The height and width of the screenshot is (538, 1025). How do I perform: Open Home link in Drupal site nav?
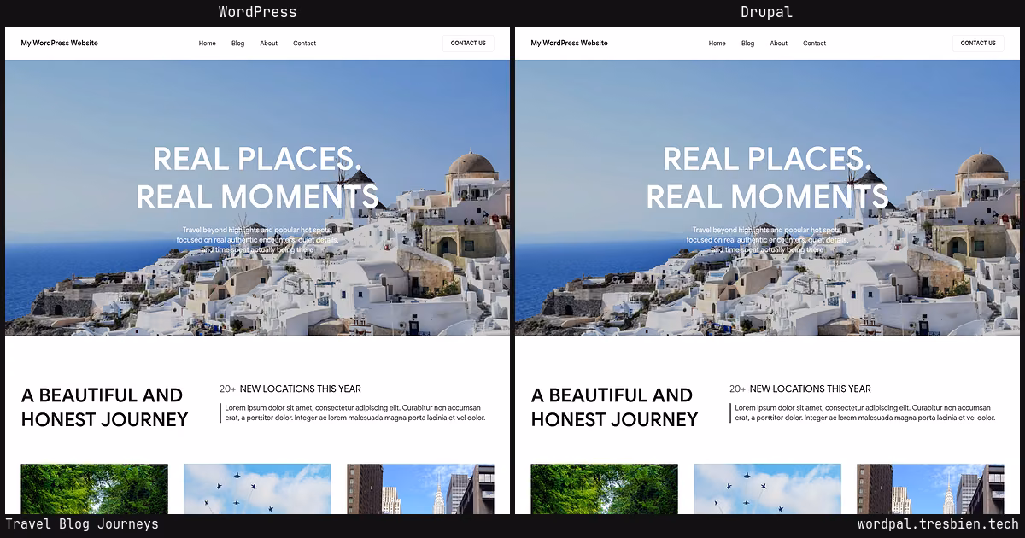(x=717, y=44)
